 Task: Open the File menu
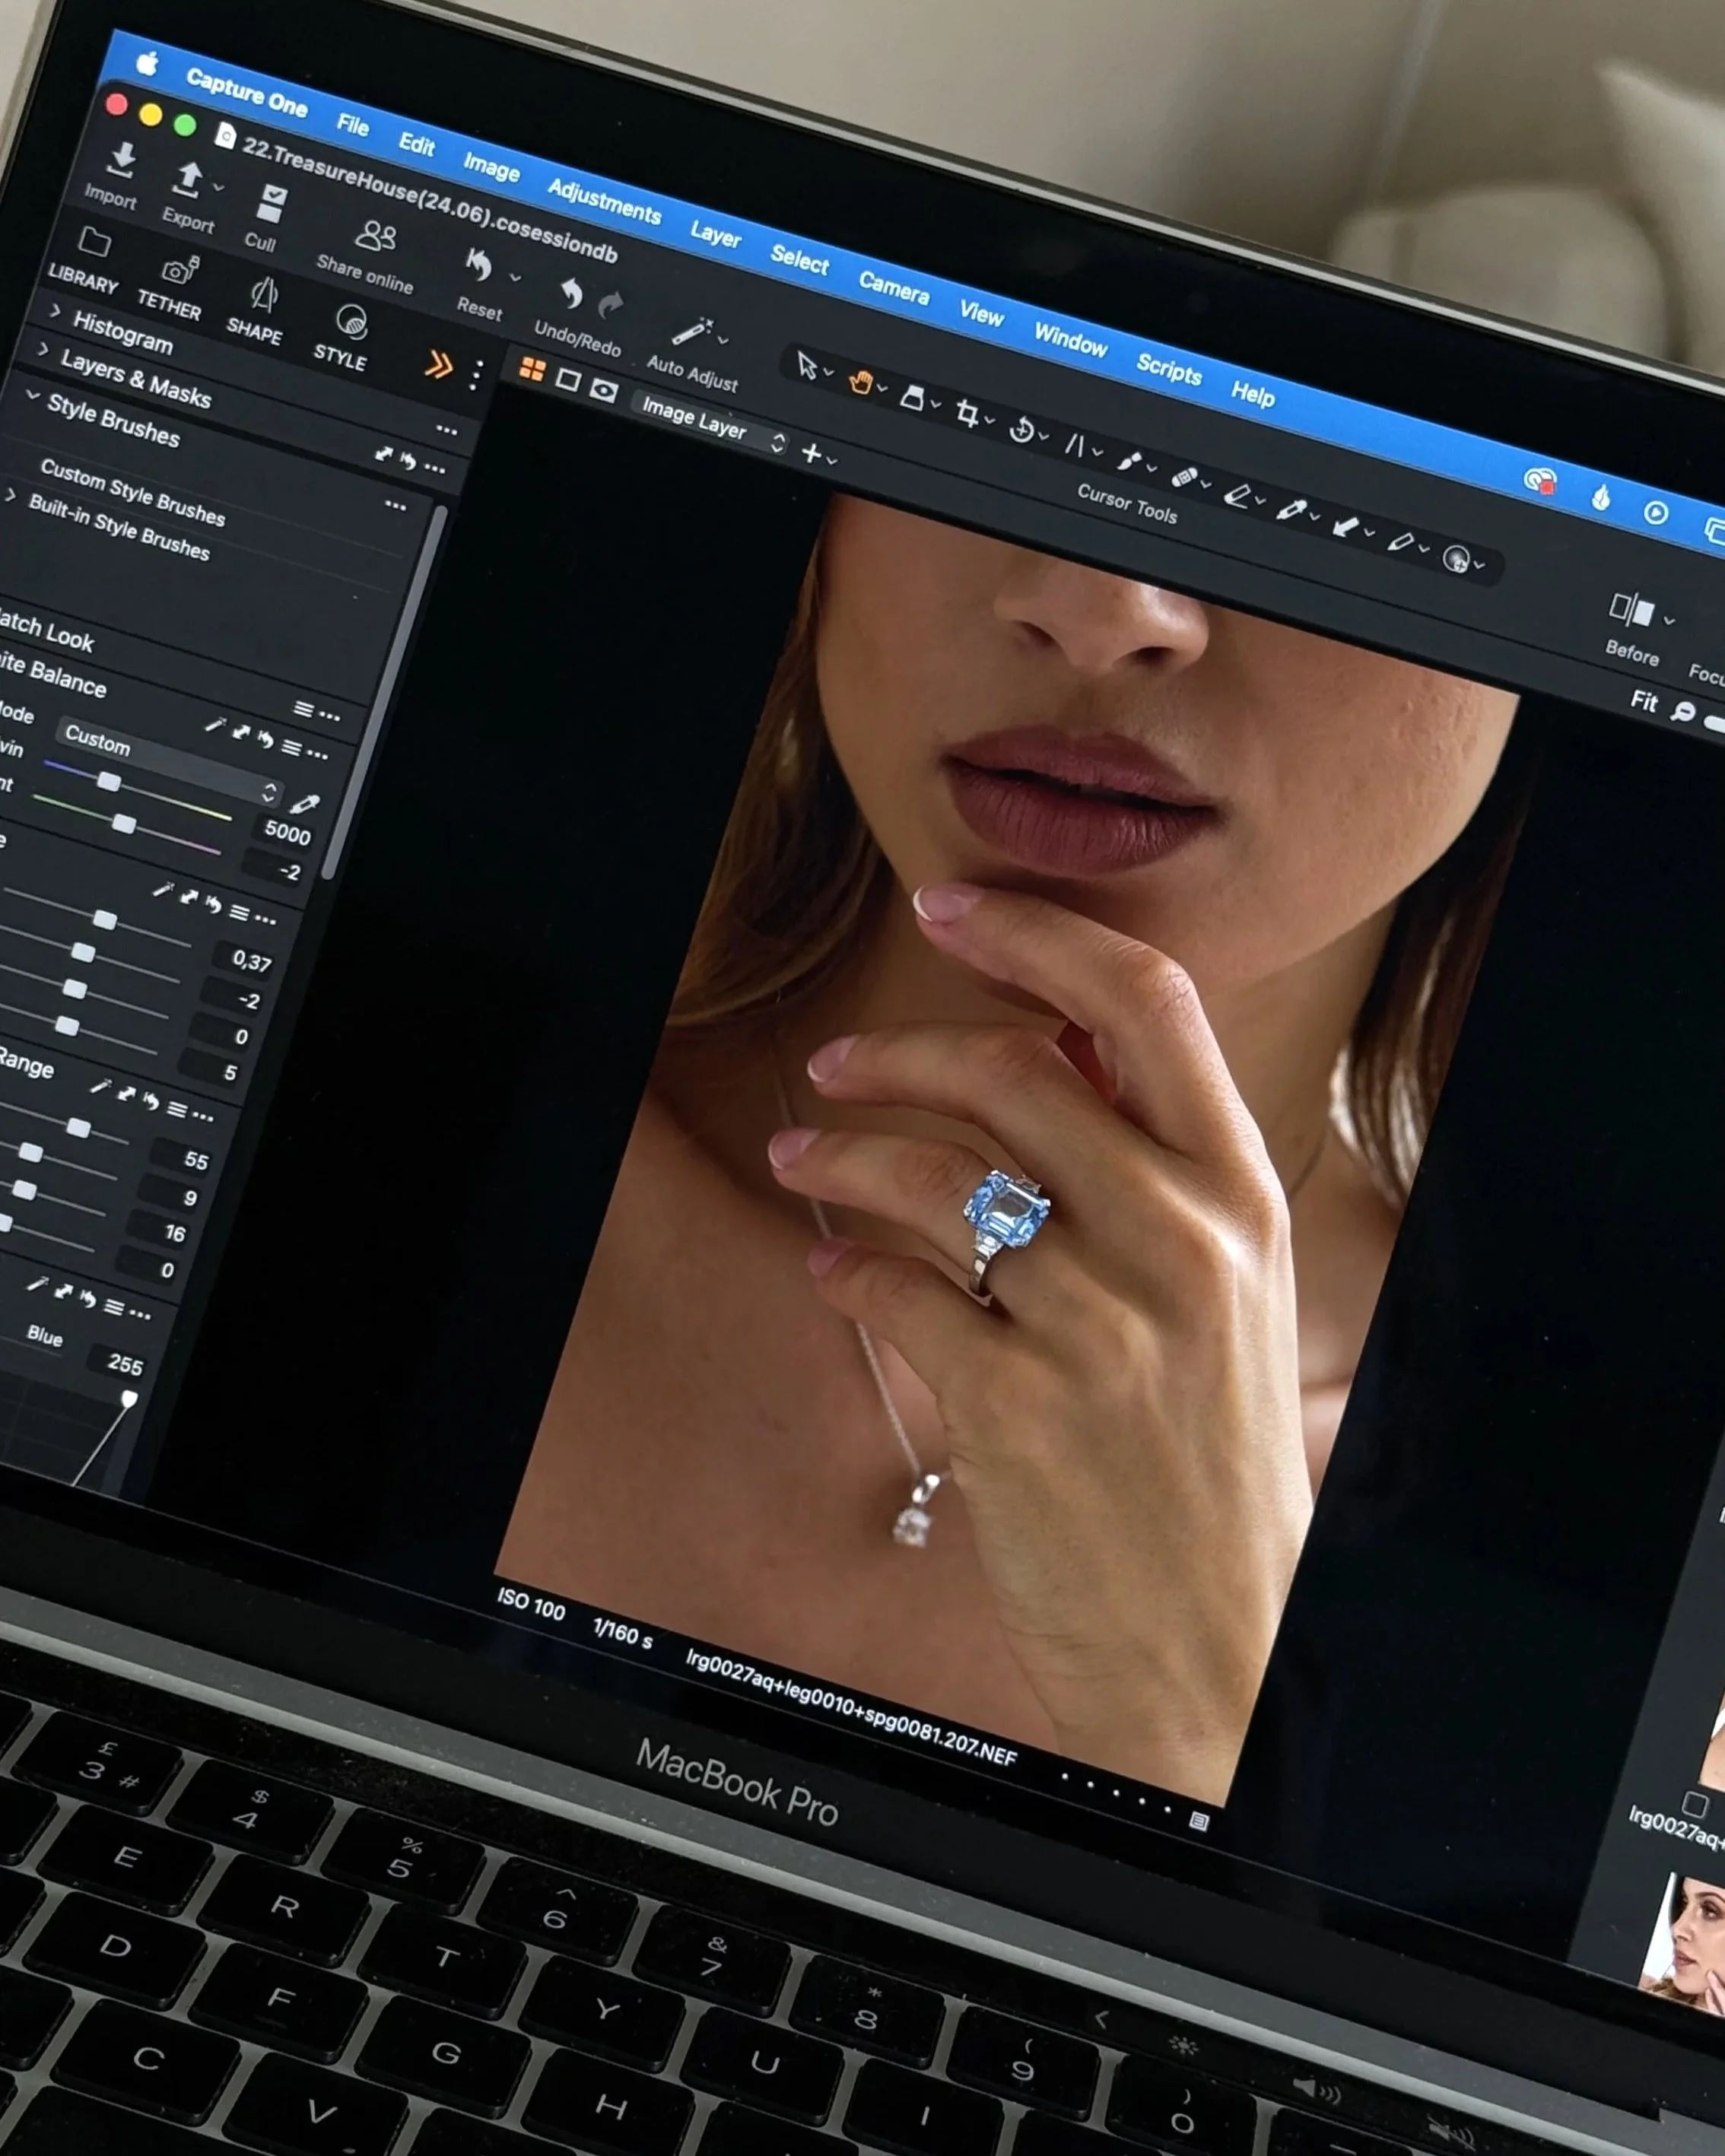(x=353, y=125)
